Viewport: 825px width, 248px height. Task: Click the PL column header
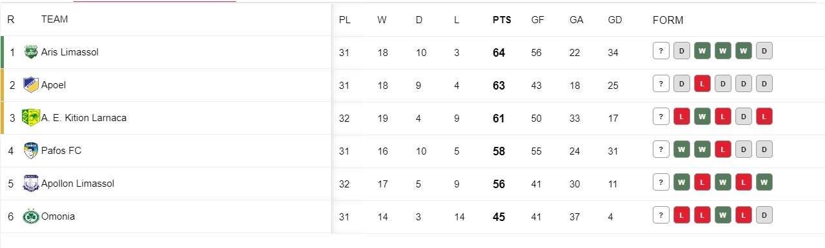point(344,20)
